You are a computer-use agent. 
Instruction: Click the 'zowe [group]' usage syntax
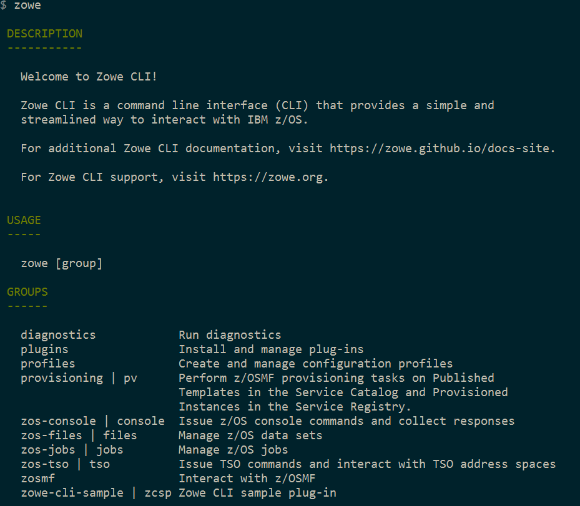pyautogui.click(x=61, y=263)
